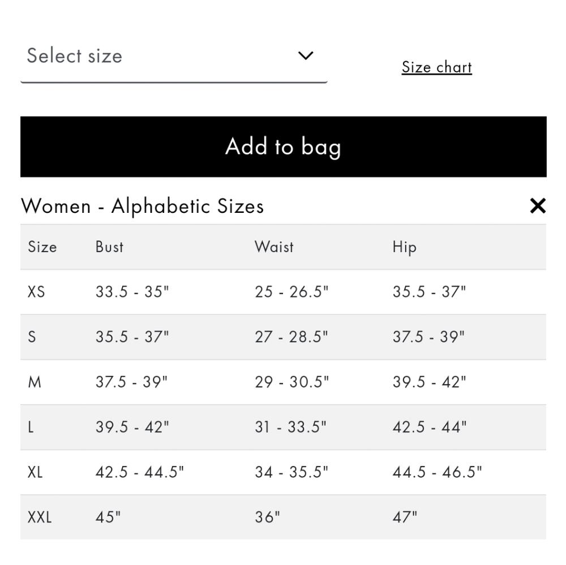Close the size chart with the X icon
Viewport: 566px width, 565px height.
coord(538,206)
